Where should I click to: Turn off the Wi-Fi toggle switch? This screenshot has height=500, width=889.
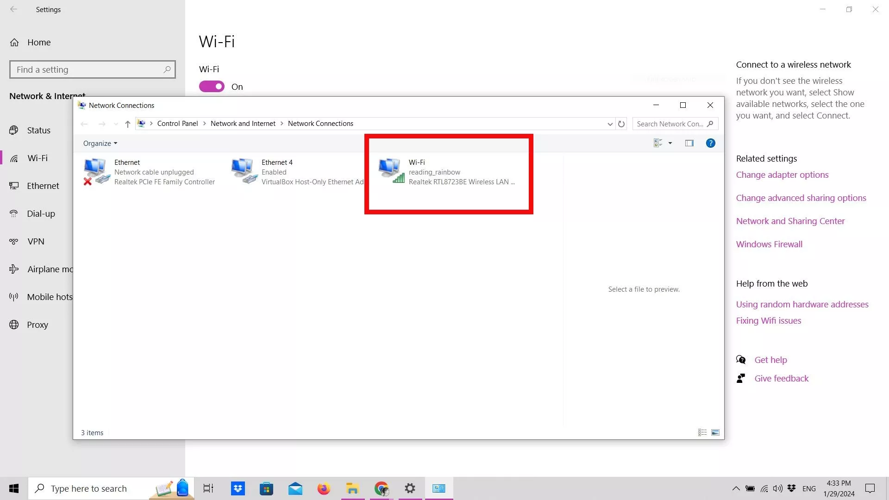[212, 87]
